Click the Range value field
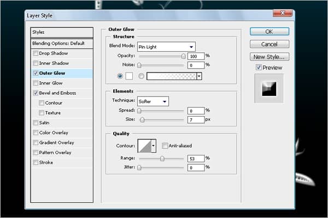The width and height of the screenshot is (328, 218). [x=196, y=159]
